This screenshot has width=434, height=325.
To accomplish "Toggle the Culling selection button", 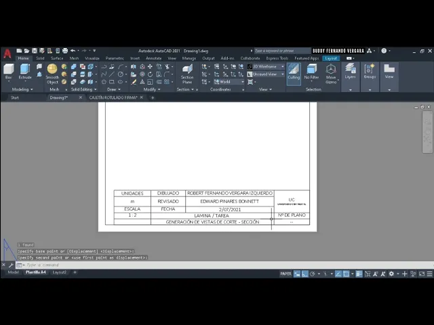I will click(x=294, y=74).
